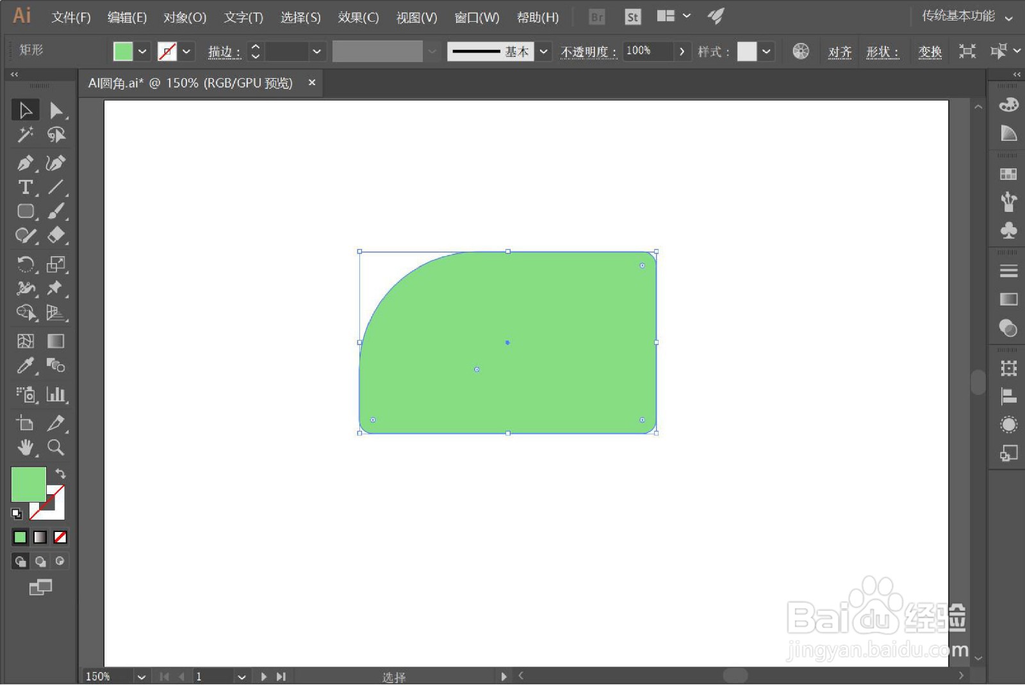Open the Color panel palette icon
The height and width of the screenshot is (685, 1025).
(1008, 104)
